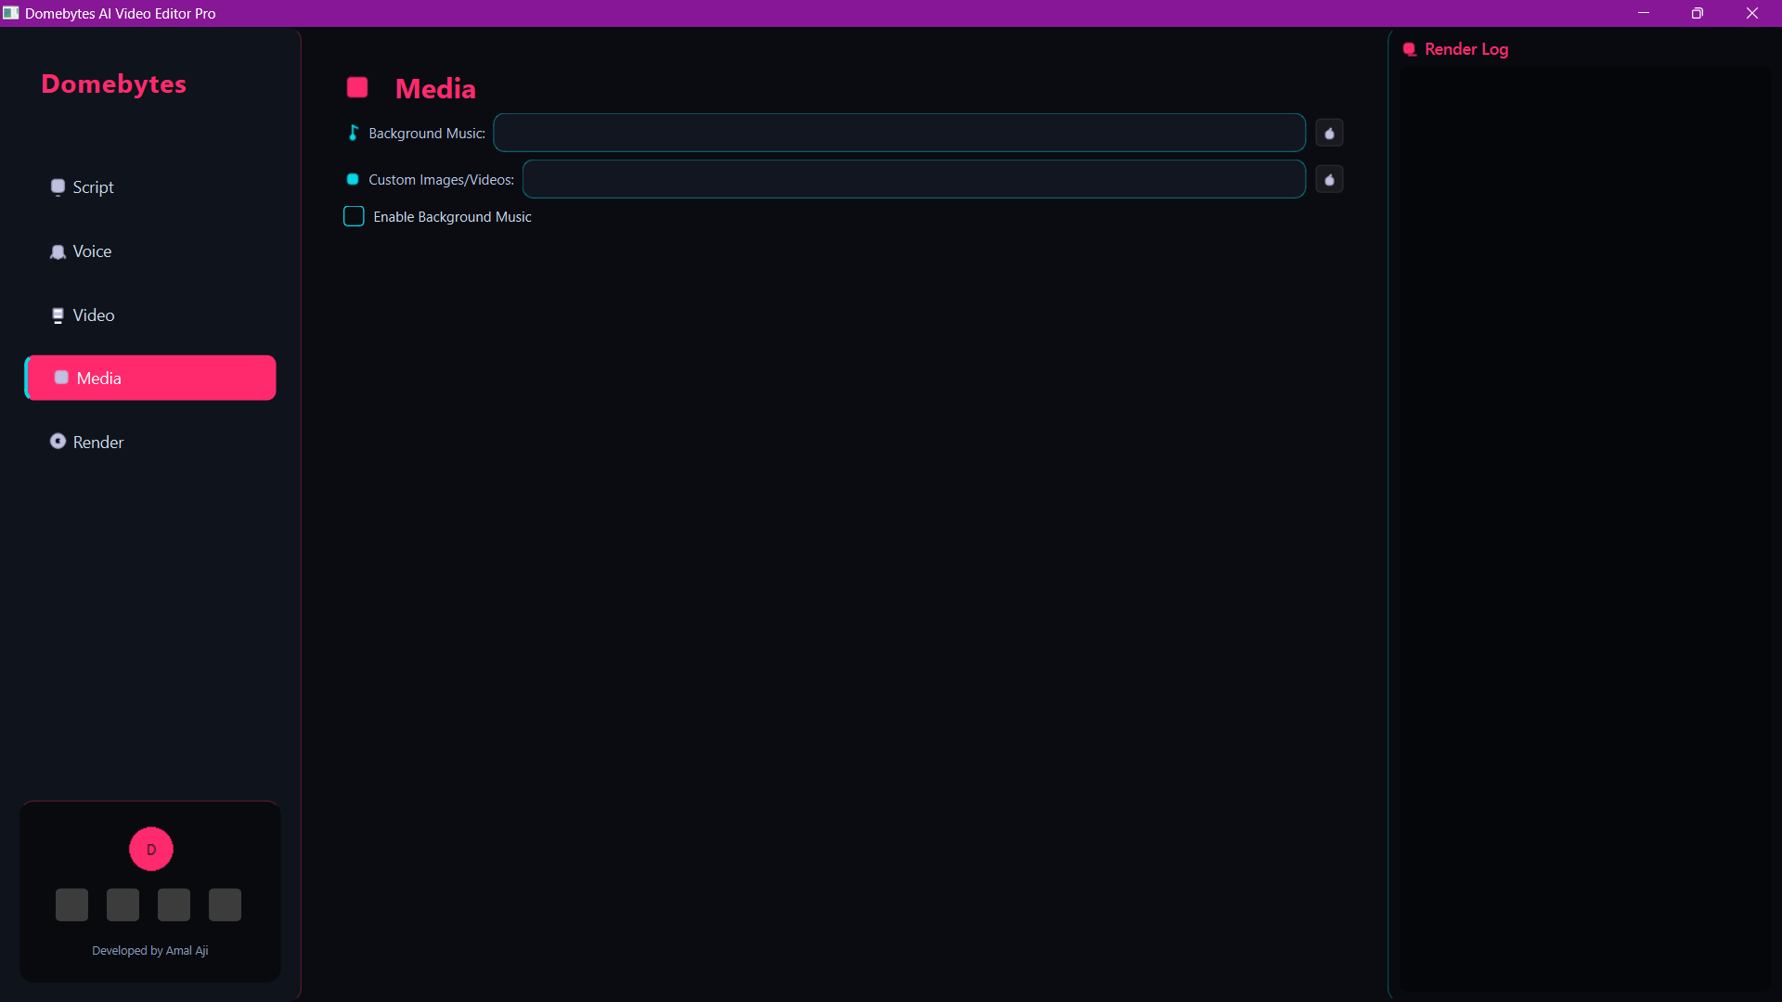Open the Video section via its film icon
This screenshot has height=1002, width=1782.
pos(58,315)
